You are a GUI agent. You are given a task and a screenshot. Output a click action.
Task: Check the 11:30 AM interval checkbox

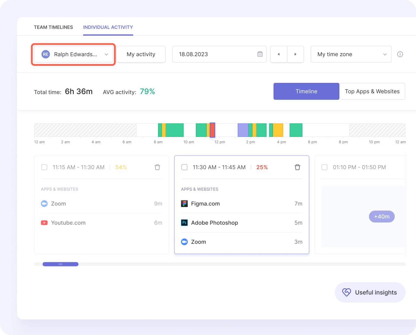click(x=184, y=167)
